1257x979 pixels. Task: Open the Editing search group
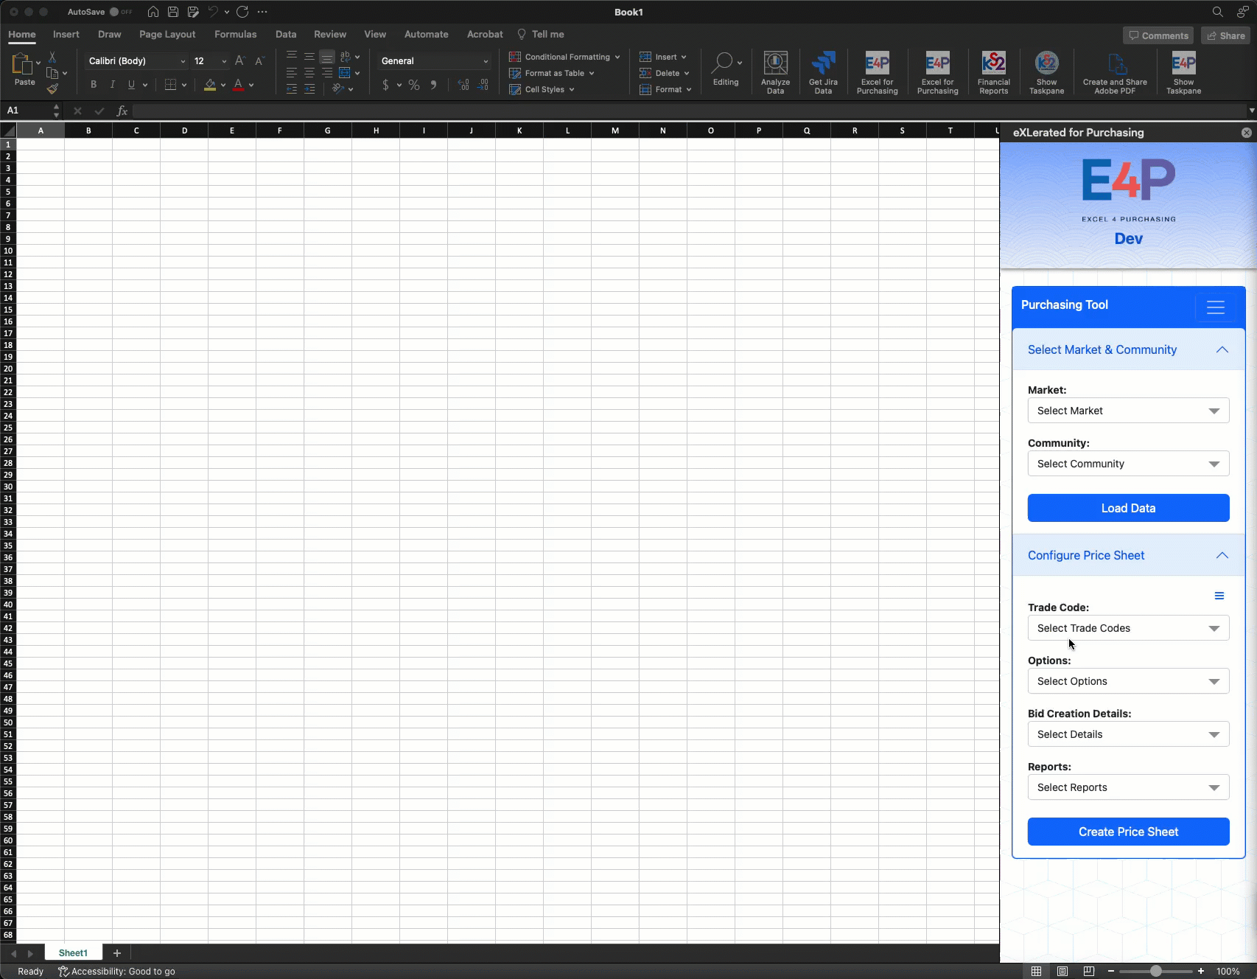coord(726,69)
